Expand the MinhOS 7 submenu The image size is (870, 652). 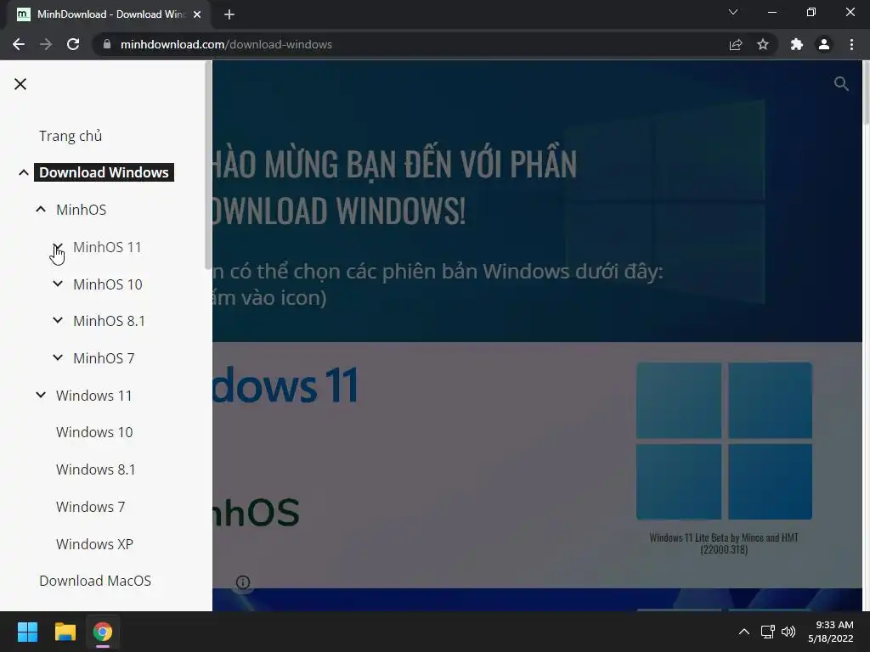coord(58,357)
